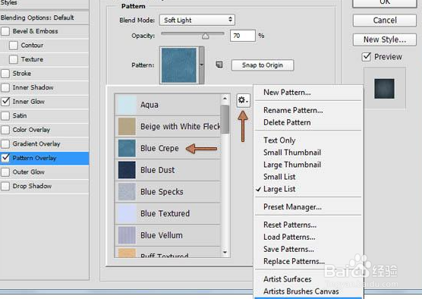Click the pattern list scroll up arrow
The height and width of the screenshot is (299, 422).
[x=225, y=99]
